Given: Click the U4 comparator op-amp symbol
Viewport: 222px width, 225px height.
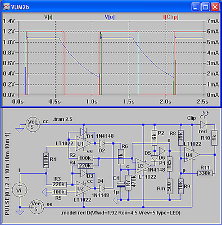Looking at the screenshot, I should point(192,155).
